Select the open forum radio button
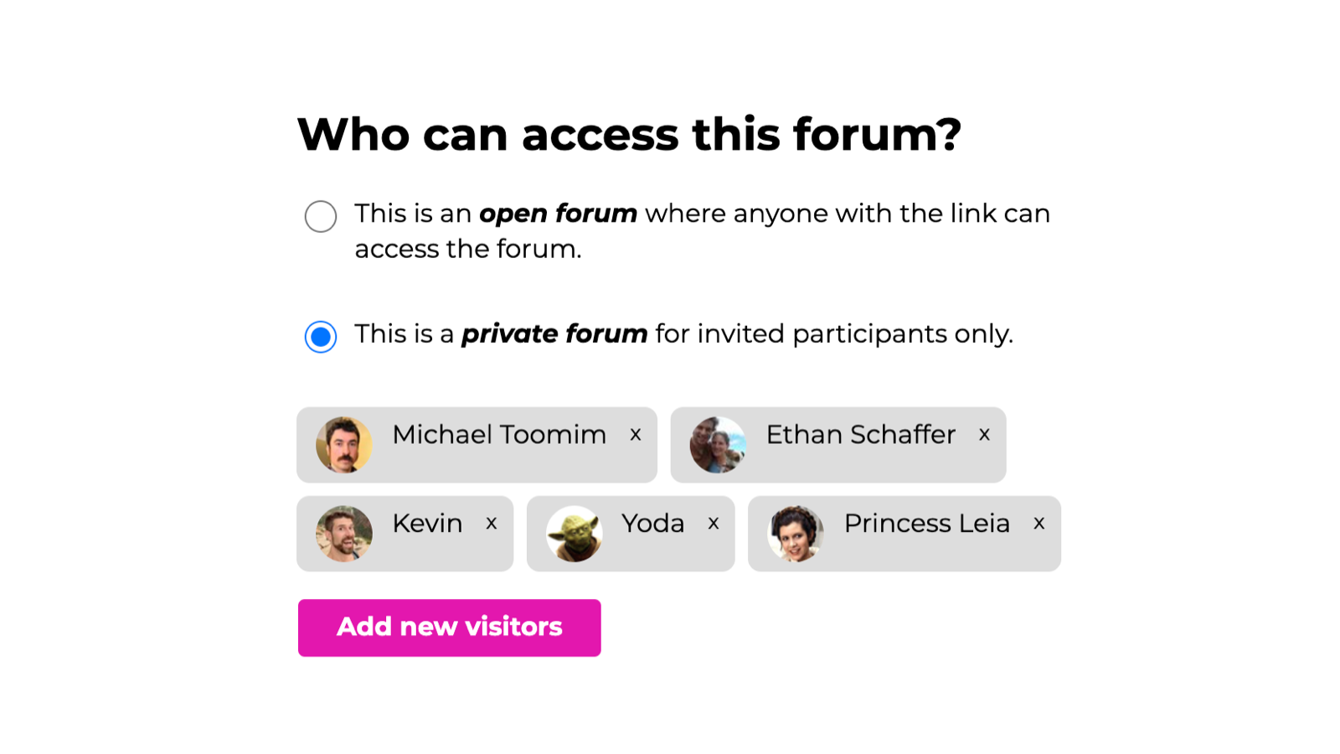 click(x=321, y=216)
